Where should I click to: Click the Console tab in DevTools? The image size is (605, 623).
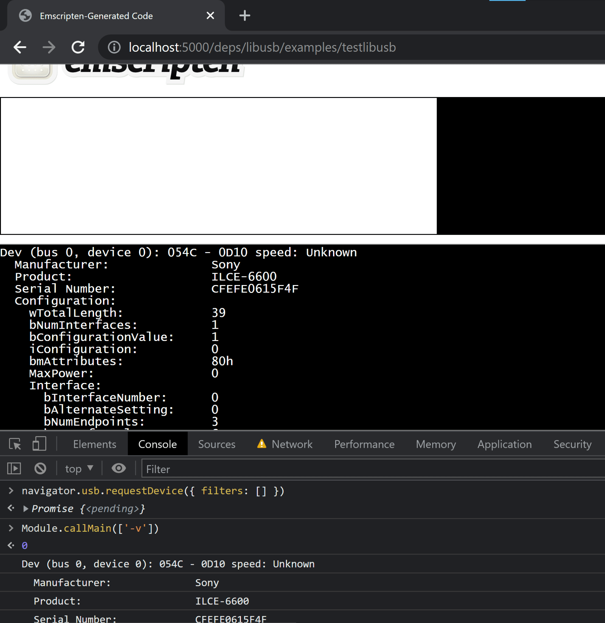pyautogui.click(x=157, y=444)
